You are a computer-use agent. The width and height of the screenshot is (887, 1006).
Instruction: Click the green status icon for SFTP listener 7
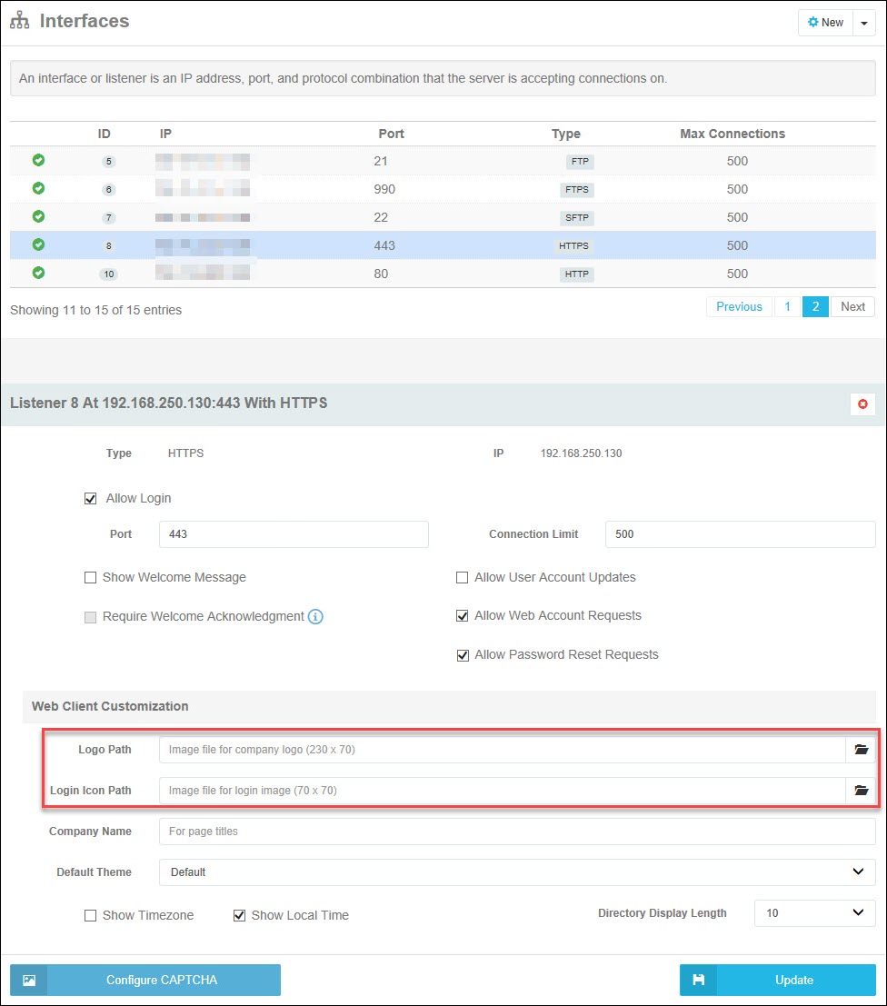[38, 217]
